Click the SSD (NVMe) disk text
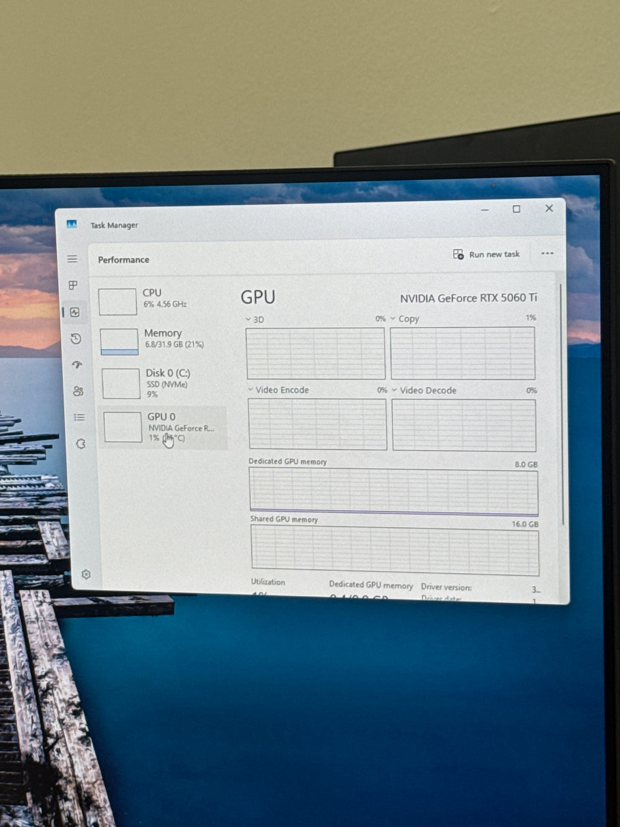The image size is (620, 827). point(167,384)
